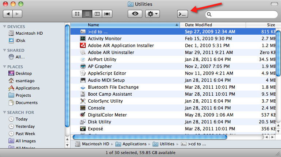Collapse the DEVICES sidebar section

(4, 27)
